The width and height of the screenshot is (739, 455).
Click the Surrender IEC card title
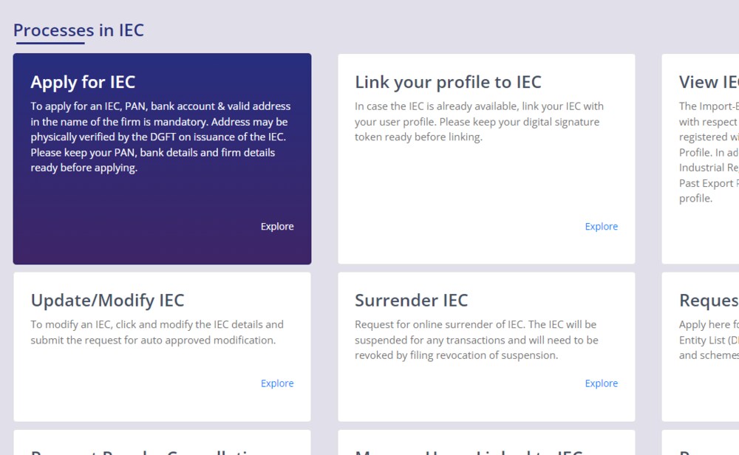411,301
